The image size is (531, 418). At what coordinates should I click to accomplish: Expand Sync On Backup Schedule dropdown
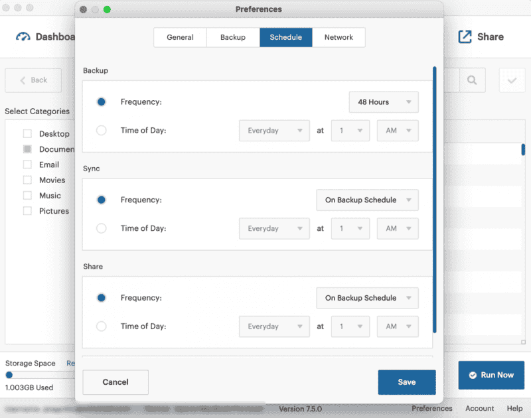click(367, 200)
